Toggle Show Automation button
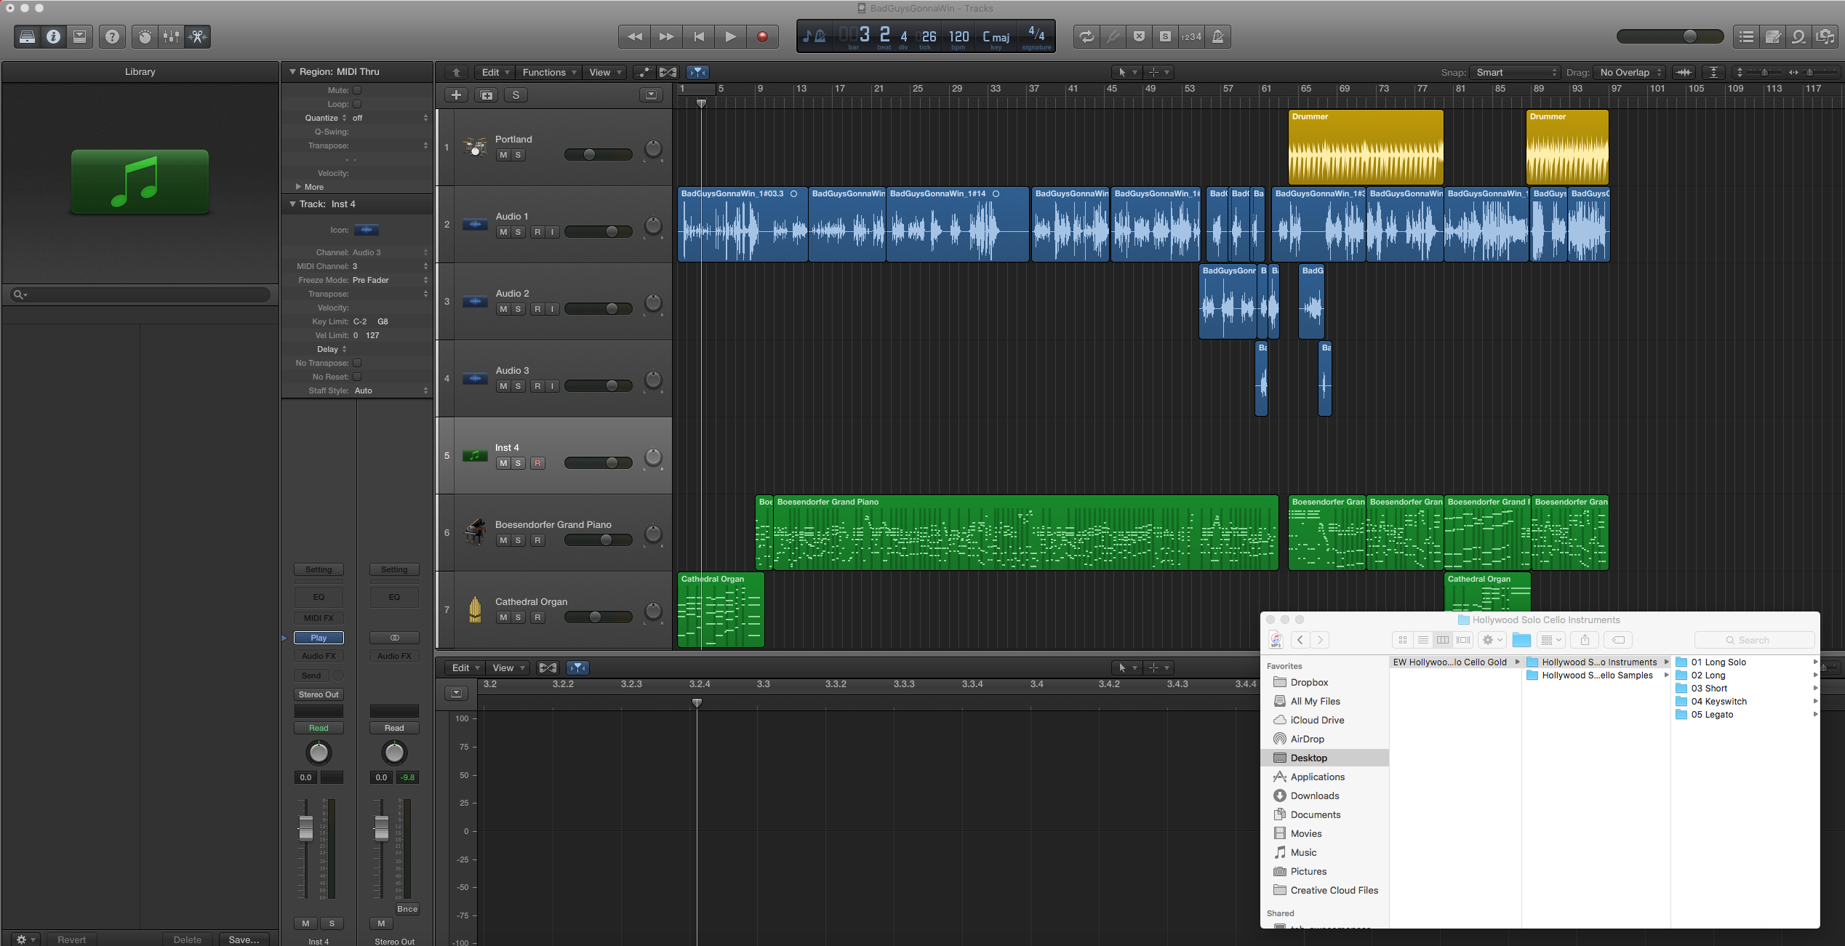1845x946 pixels. [644, 72]
